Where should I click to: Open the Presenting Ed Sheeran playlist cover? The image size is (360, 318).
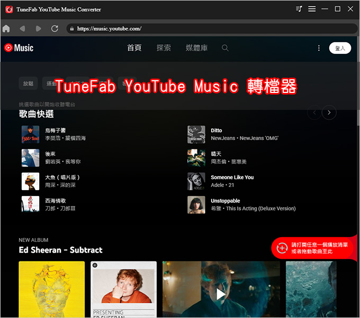click(x=123, y=289)
